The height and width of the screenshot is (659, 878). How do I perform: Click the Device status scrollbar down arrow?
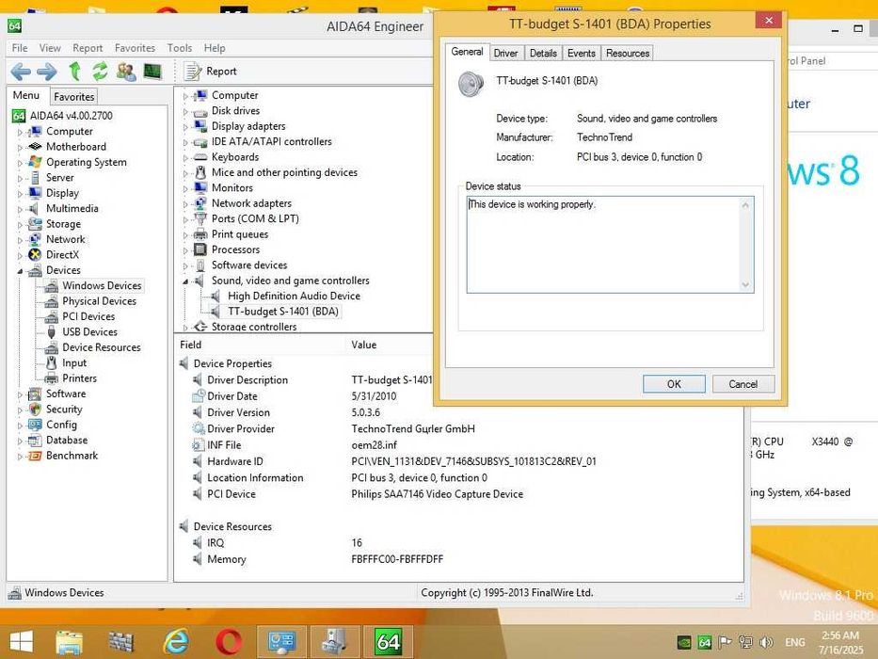(746, 284)
